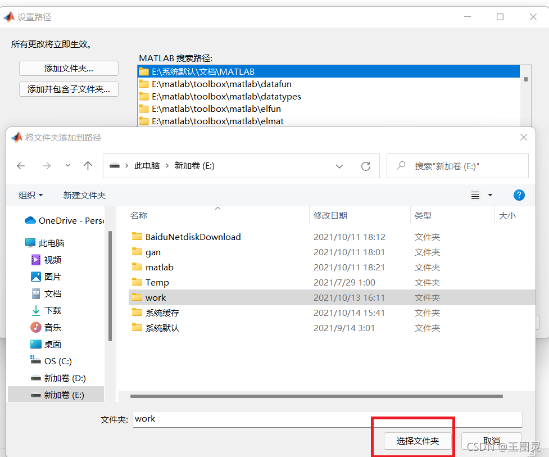
Task: Click 添加文件夹... in 设置路径 window
Action: point(69,68)
